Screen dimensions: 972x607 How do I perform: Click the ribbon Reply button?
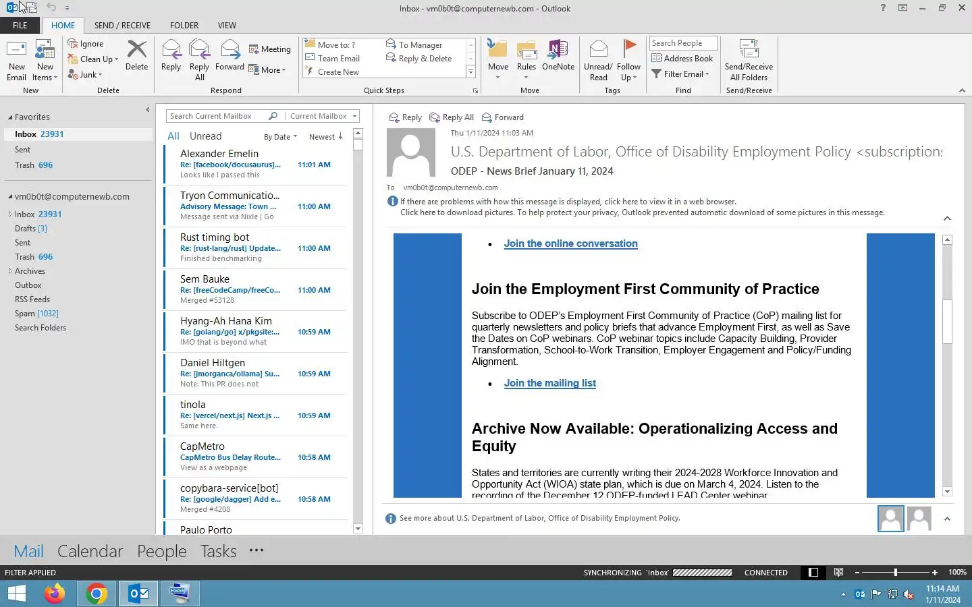171,55
